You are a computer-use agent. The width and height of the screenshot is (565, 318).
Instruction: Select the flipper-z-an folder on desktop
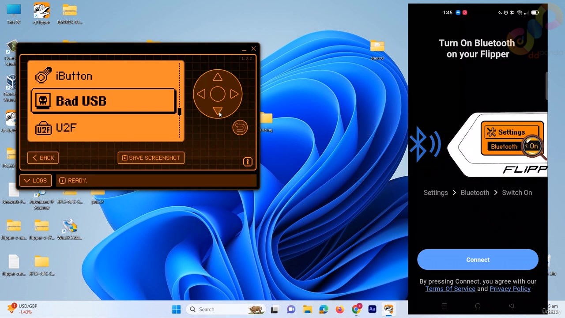tap(14, 230)
